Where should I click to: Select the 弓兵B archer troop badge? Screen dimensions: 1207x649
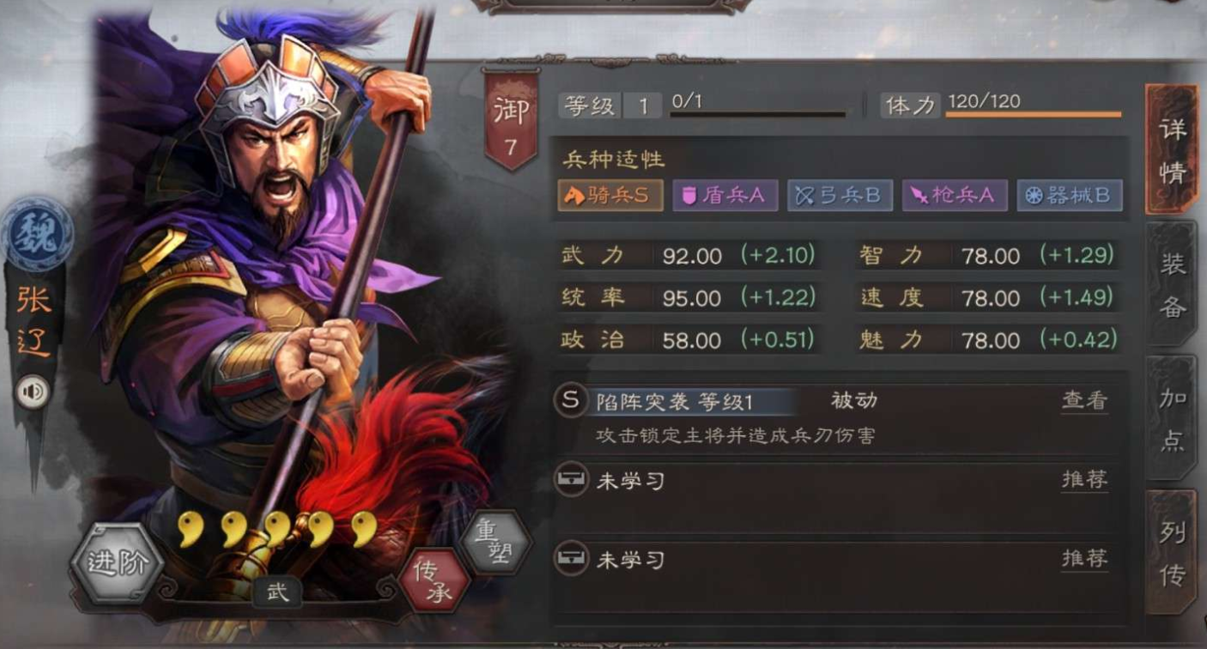tap(840, 196)
